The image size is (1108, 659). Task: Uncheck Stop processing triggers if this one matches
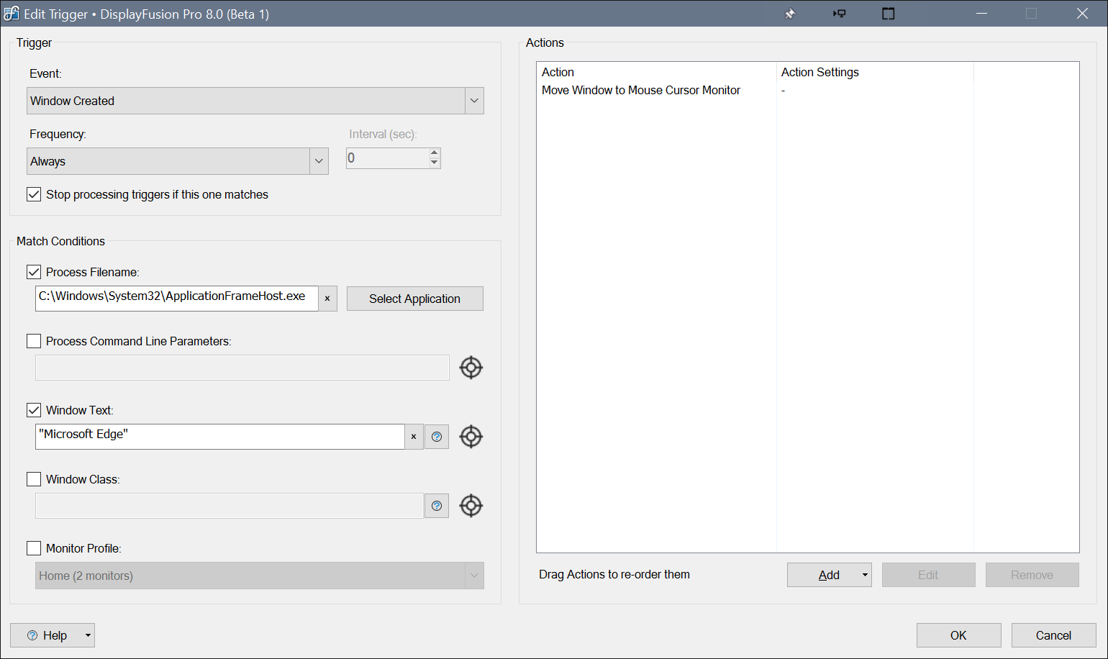[34, 194]
